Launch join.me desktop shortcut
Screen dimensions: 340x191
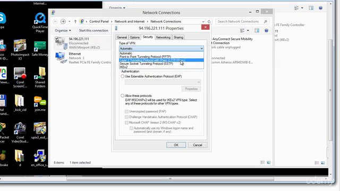(x=40, y=104)
